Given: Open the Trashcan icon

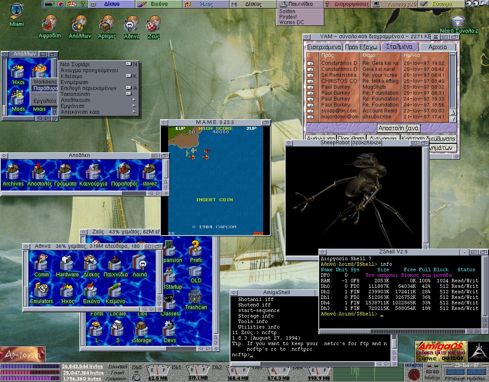Looking at the screenshot, I should click(195, 297).
